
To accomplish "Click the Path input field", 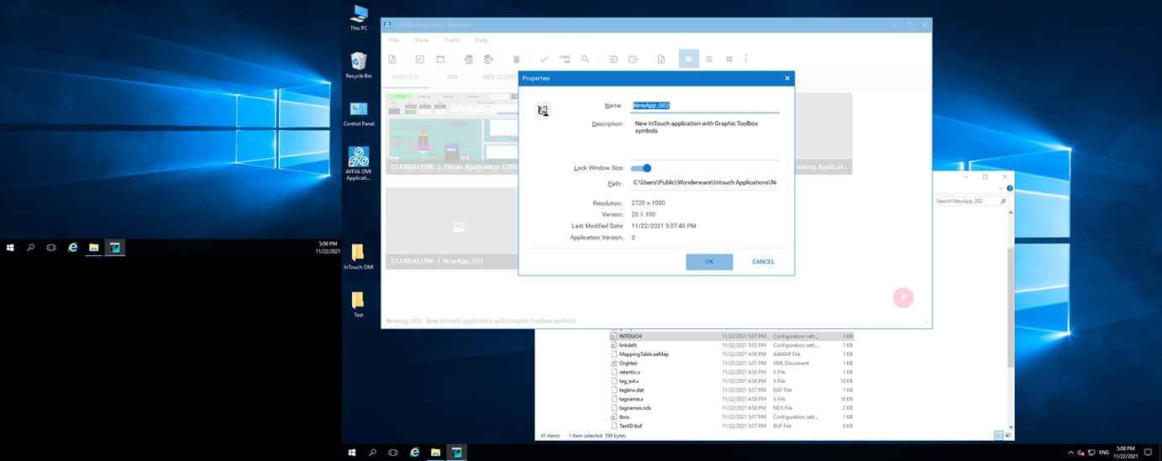I will click(x=705, y=183).
